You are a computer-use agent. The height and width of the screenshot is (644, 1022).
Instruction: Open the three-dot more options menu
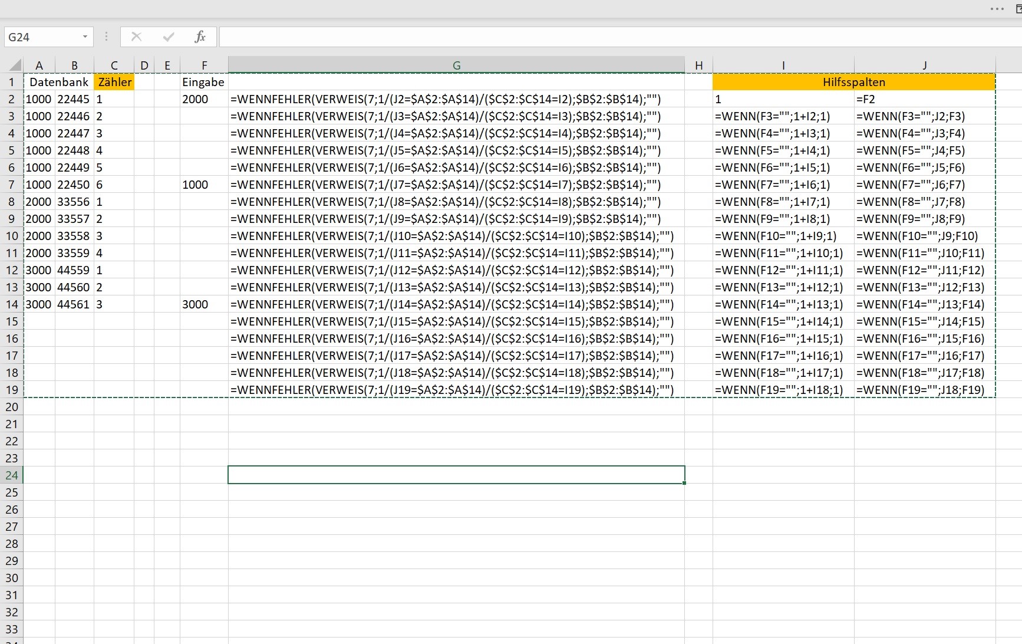pyautogui.click(x=997, y=9)
